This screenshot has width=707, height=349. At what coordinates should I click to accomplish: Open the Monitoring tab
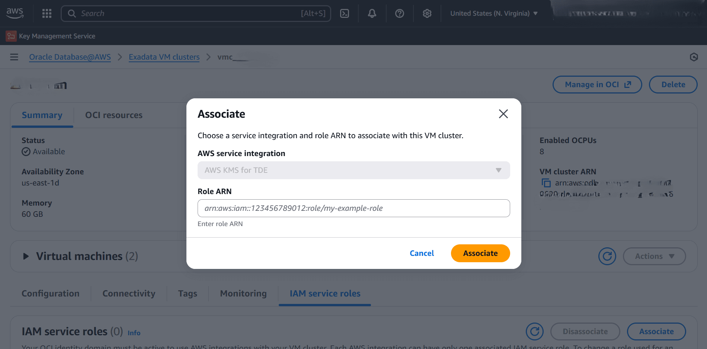click(x=243, y=294)
